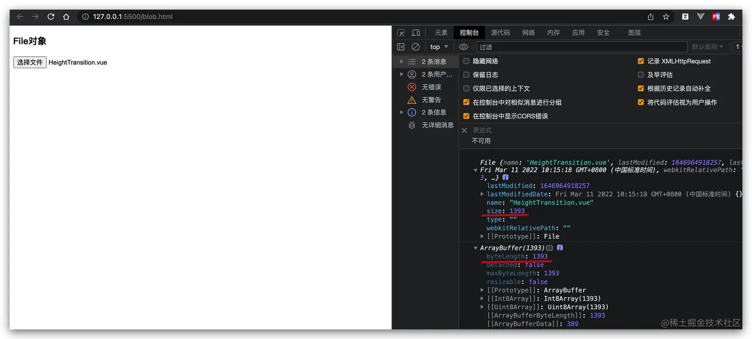Uncheck 记录 XMLHttpRequest

(x=641, y=61)
